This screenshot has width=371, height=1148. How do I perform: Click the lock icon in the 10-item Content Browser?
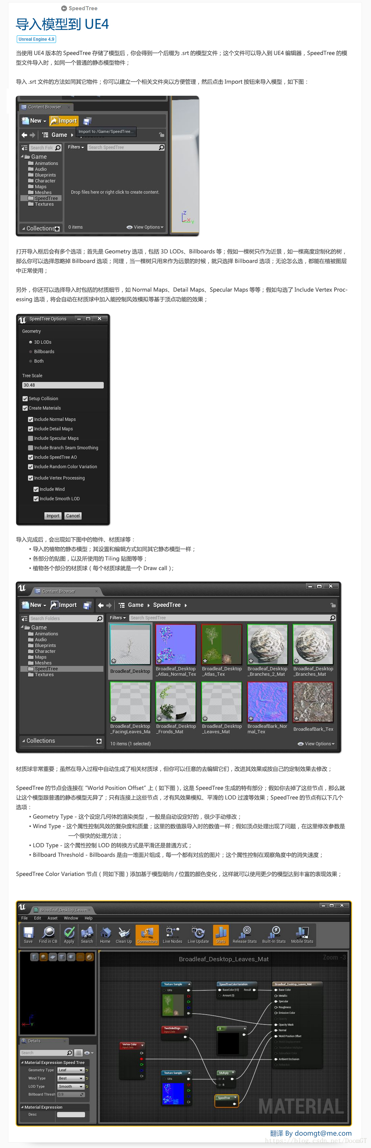(x=333, y=605)
